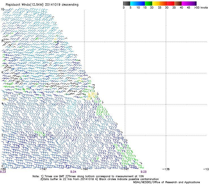
Task: Click the '>50 knots' legend label
Action: click(x=201, y=8)
